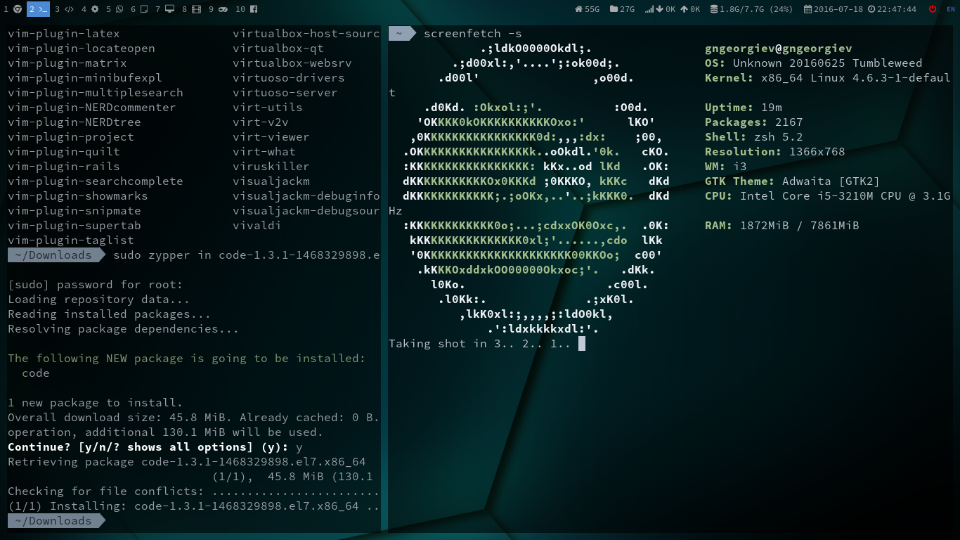Viewport: 960px width, 540px height.
Task: Click 'virt-viewer' entry
Action: (271, 137)
